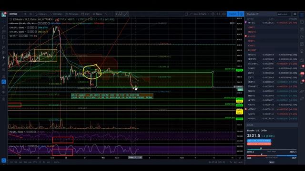Open the indicator Templates dropdown
305x171 pixels.
pyautogui.click(x=72, y=14)
